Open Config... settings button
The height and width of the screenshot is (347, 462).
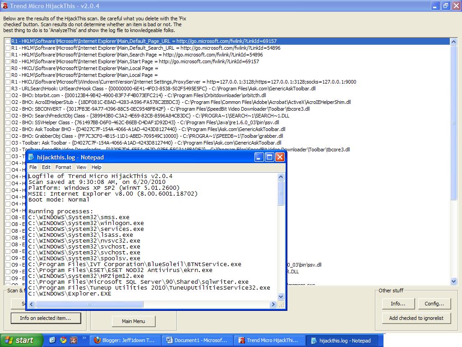434,304
